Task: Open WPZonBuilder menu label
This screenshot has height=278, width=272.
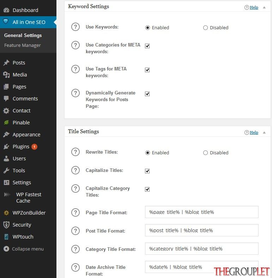Action: pos(29,213)
